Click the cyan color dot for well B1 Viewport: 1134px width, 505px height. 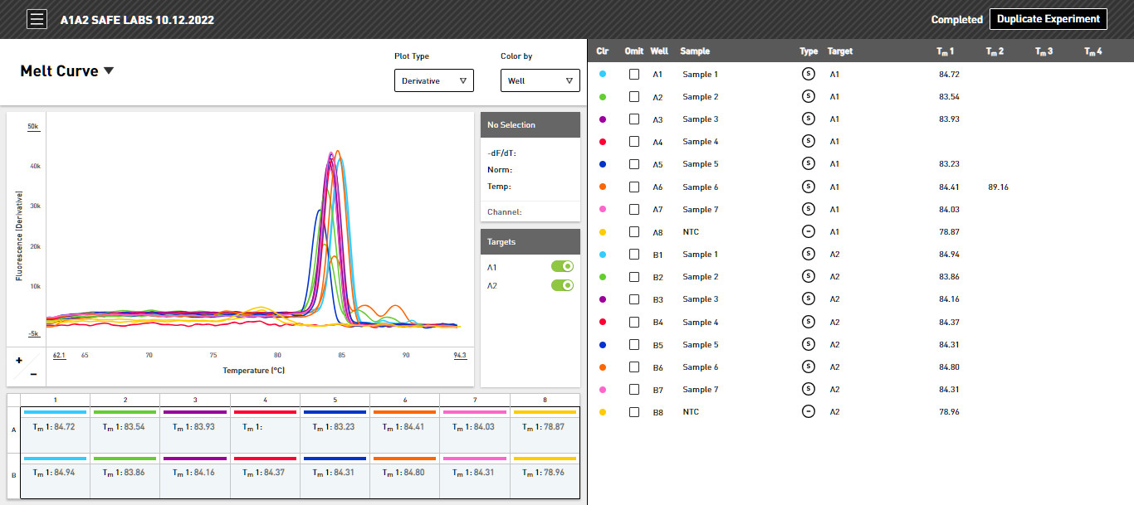(x=602, y=255)
